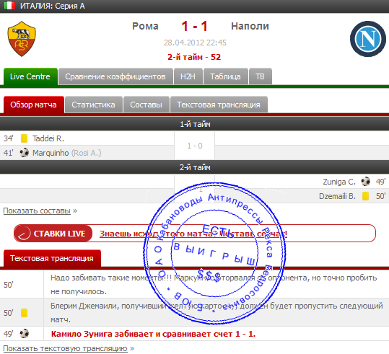389x354 pixels.
Task: Click the goal ball icon beside Marquinho
Action: pyautogui.click(x=25, y=153)
